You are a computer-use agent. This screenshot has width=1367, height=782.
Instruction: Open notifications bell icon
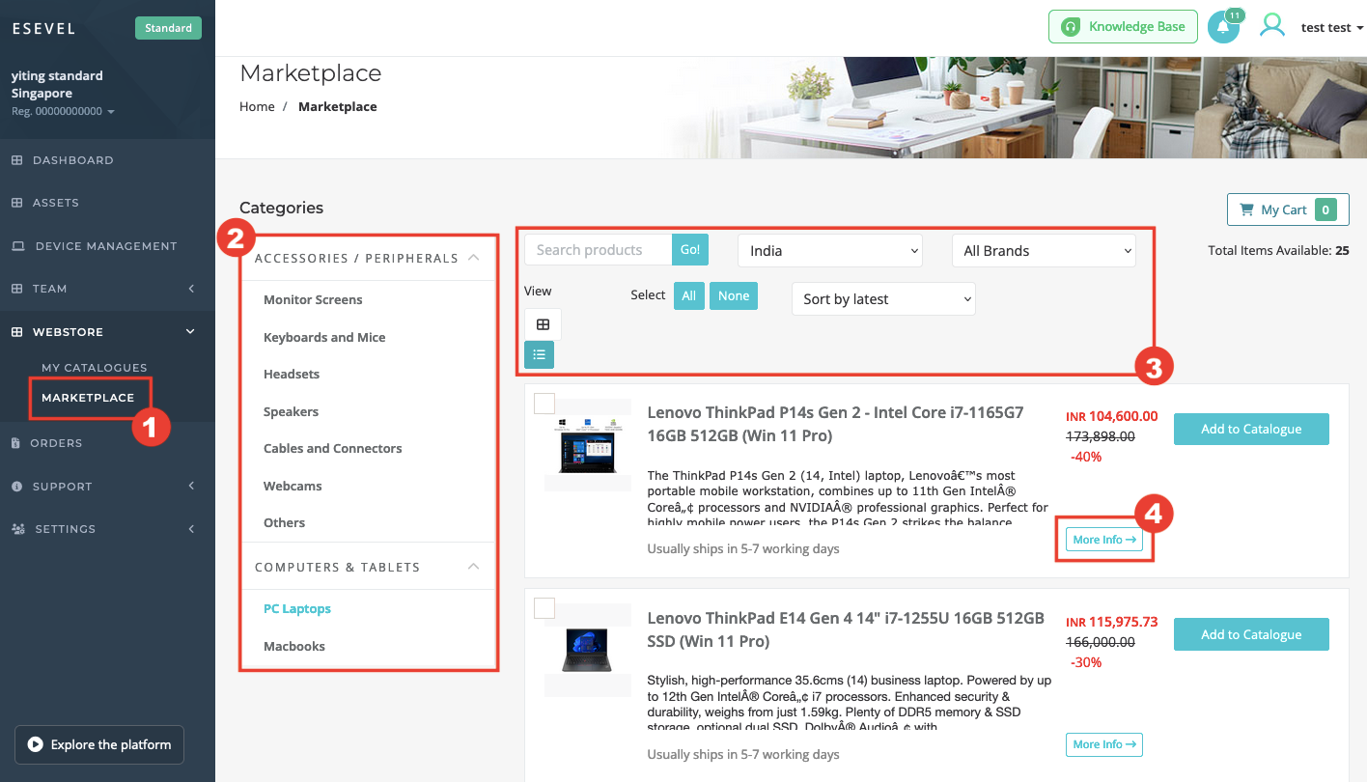[x=1223, y=27]
